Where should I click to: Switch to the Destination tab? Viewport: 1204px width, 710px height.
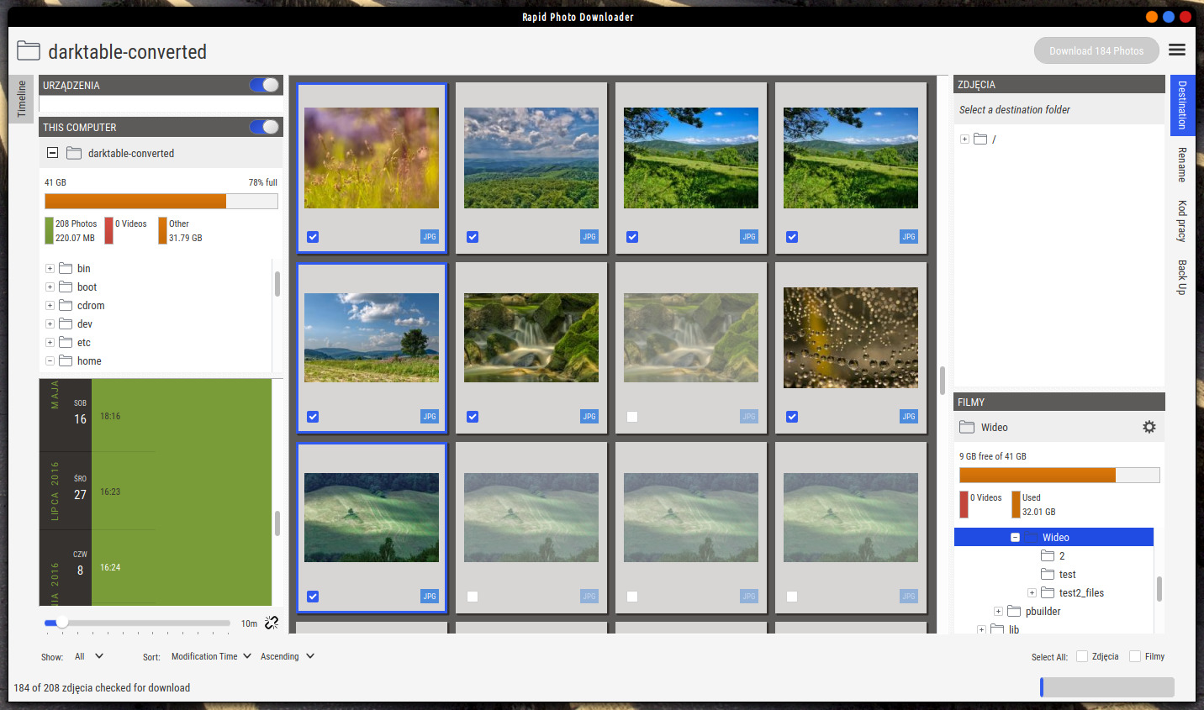pyautogui.click(x=1182, y=105)
